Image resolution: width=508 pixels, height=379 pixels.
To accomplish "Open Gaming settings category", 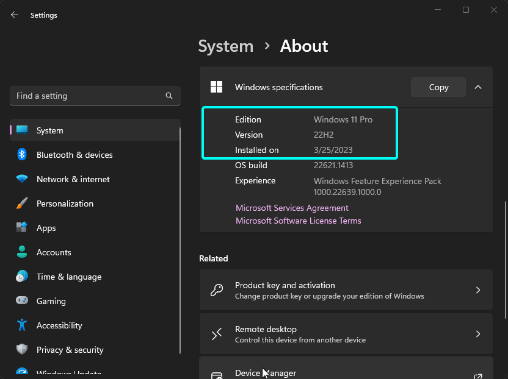I will pyautogui.click(x=95, y=301).
